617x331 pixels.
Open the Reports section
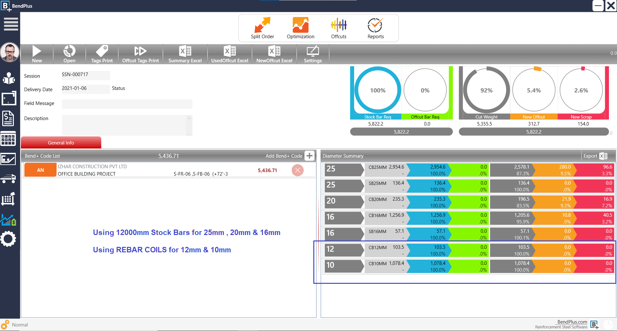click(x=375, y=28)
